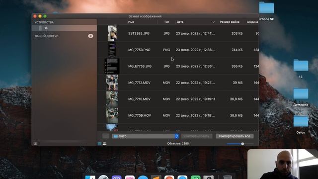Select thumbnail of ISST2928.JPG
This screenshot has height=179, width=318.
pyautogui.click(x=112, y=33)
